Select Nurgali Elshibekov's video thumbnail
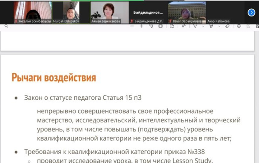259x163 pixels. [71, 12]
